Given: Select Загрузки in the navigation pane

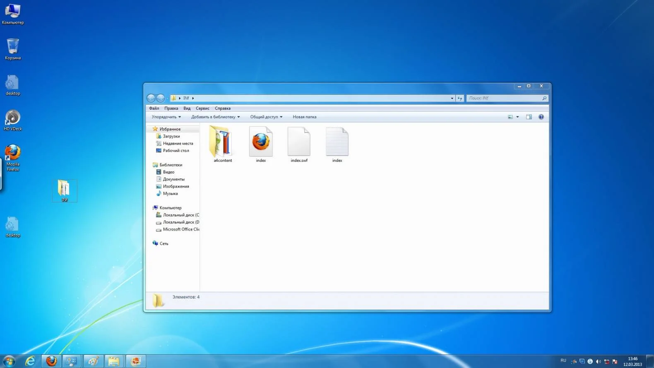Looking at the screenshot, I should (x=171, y=136).
